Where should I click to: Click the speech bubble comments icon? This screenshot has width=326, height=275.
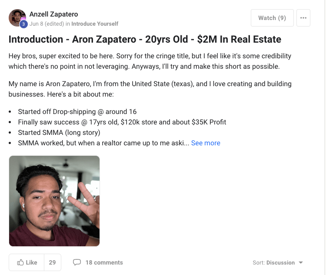point(77,262)
